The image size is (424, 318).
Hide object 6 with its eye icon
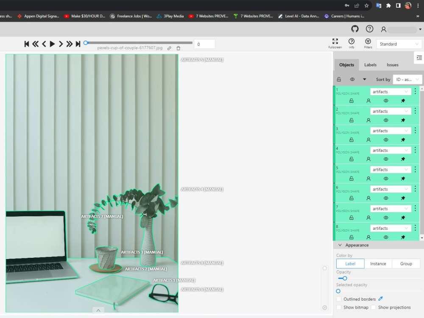pos(386,198)
